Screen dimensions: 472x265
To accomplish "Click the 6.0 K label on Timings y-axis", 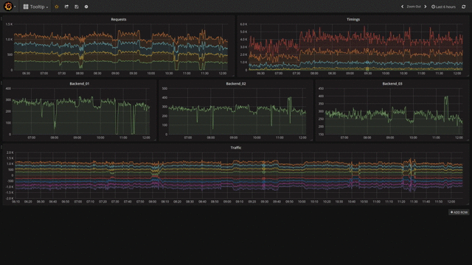I will coord(243,24).
